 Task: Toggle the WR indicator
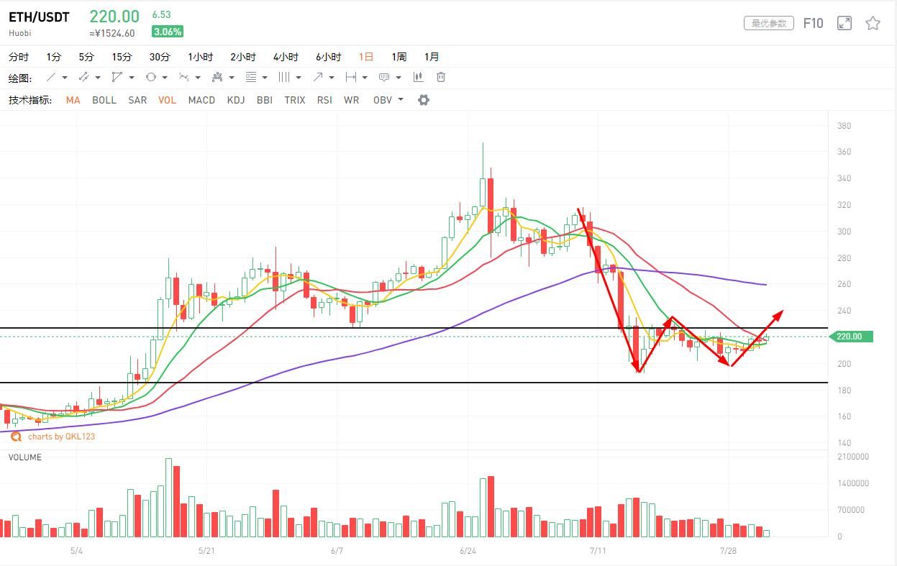[351, 100]
